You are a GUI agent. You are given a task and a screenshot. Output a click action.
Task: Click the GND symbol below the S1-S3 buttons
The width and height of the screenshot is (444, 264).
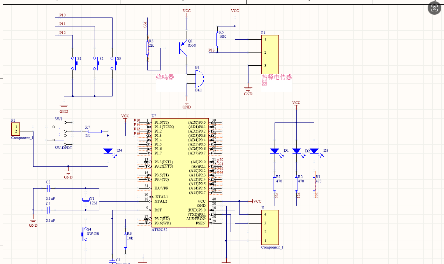coord(64,107)
